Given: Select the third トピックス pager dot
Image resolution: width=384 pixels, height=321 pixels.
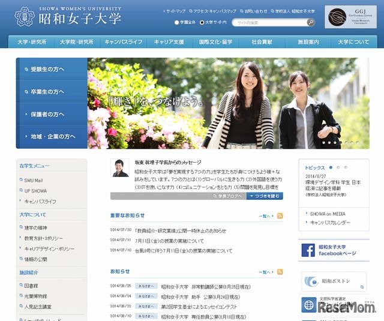Looking at the screenshot, I should point(346,167).
